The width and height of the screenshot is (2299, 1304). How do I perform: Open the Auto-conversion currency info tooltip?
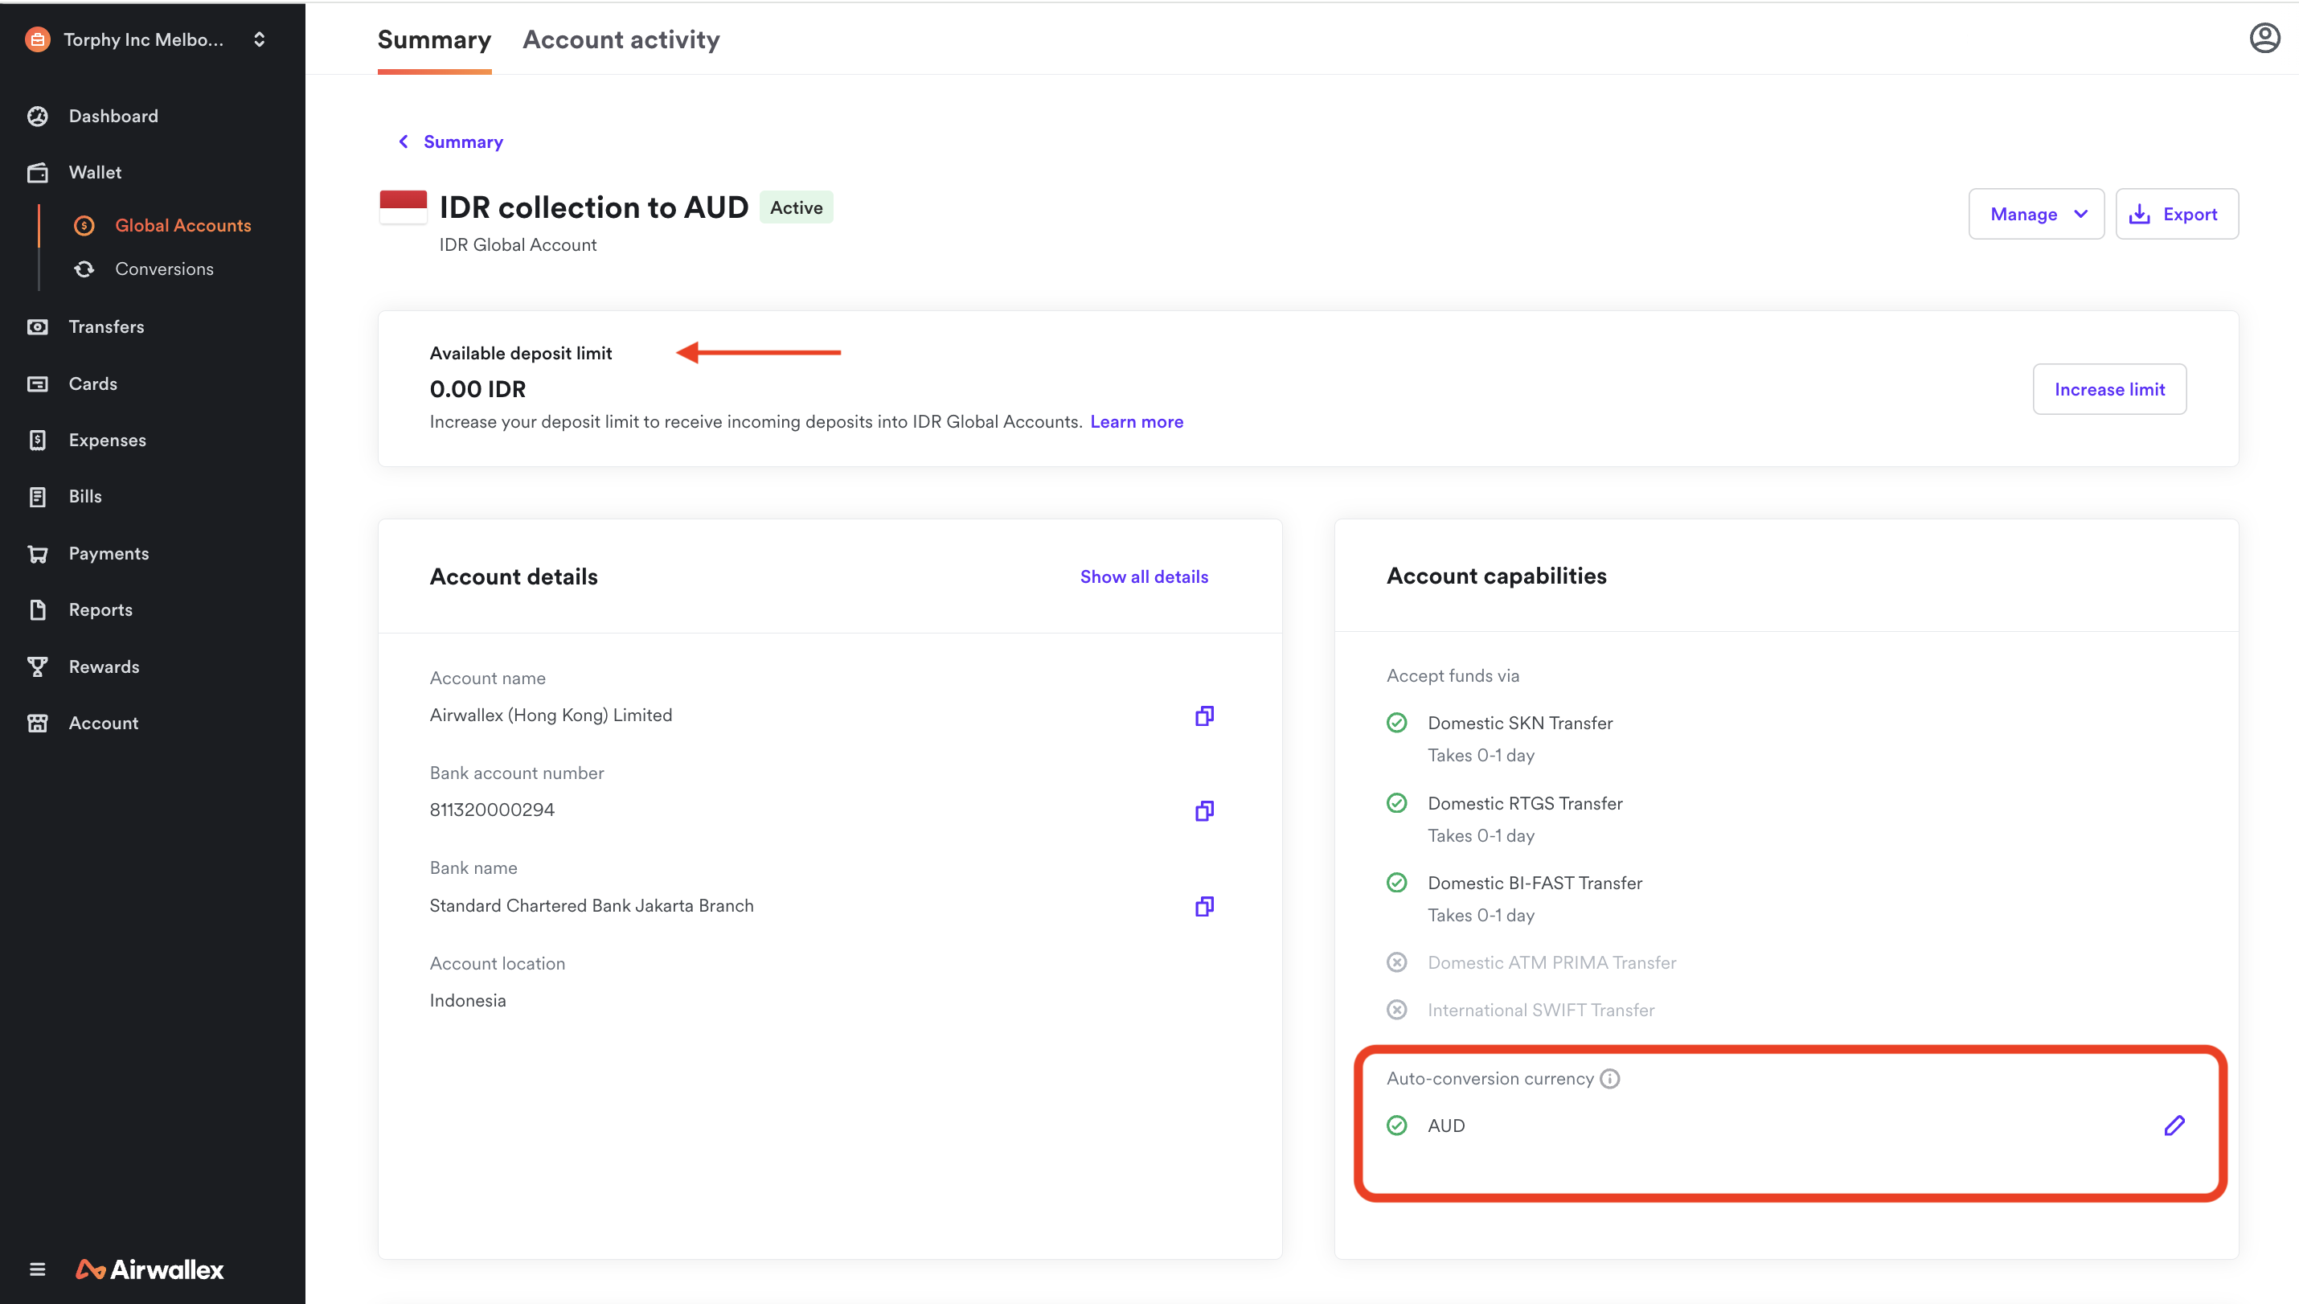(x=1609, y=1078)
